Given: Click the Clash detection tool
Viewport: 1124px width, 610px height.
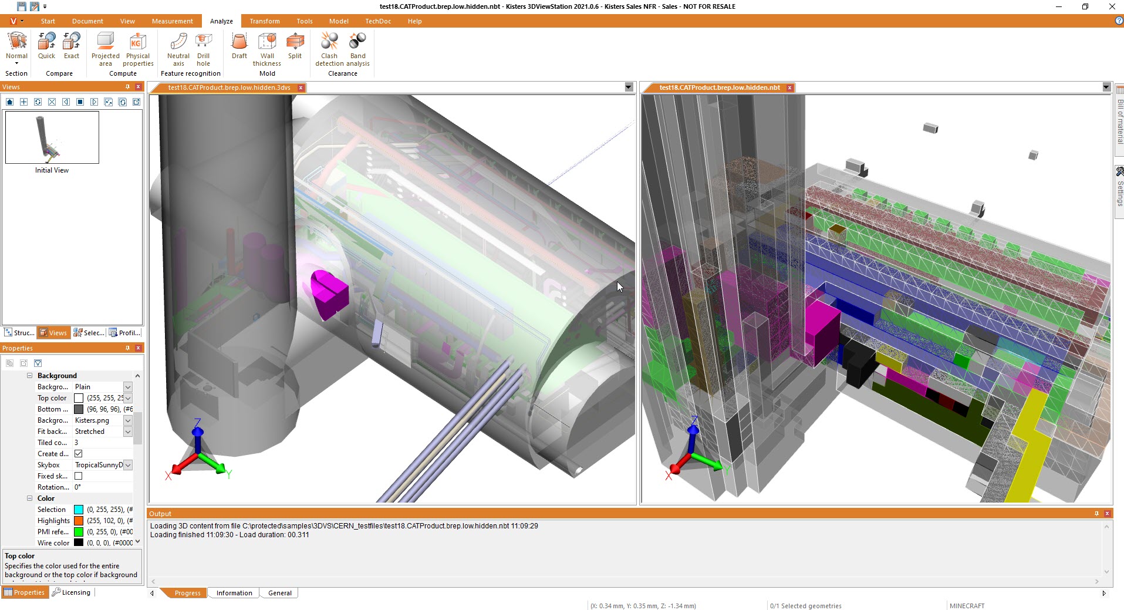Looking at the screenshot, I should pyautogui.click(x=329, y=49).
